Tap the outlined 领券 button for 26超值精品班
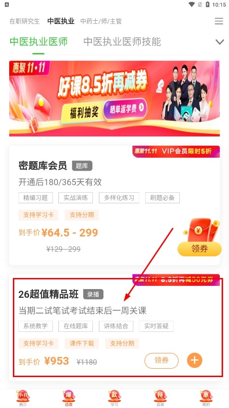The width and height of the screenshot is (229, 408). click(161, 361)
